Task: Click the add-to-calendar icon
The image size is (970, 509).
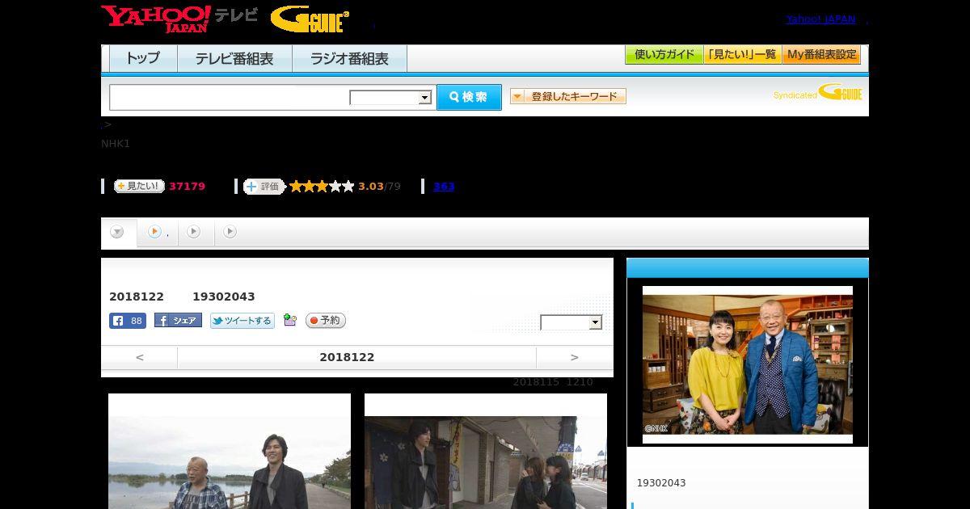Action: [290, 321]
